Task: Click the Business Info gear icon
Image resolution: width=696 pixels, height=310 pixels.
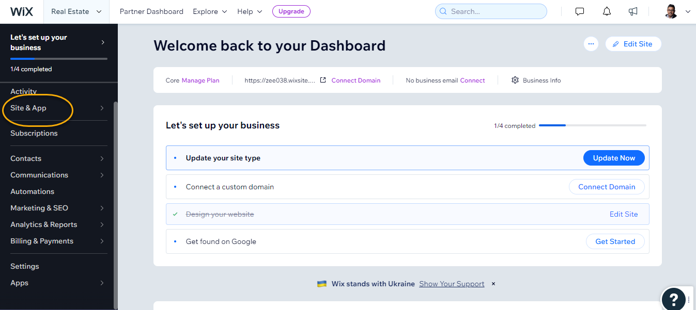Action: coord(515,80)
